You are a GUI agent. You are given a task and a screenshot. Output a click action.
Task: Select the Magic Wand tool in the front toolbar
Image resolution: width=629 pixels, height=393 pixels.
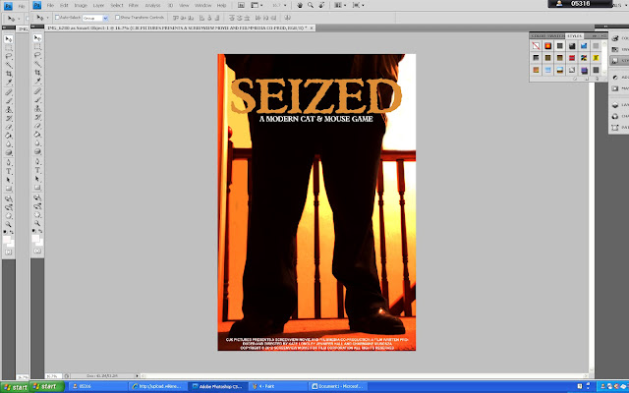pos(37,64)
